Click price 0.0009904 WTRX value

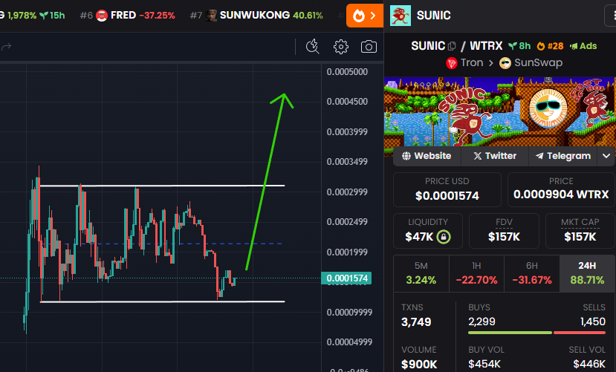[561, 195]
